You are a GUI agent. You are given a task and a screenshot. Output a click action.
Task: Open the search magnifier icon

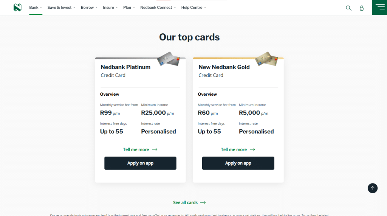(348, 8)
